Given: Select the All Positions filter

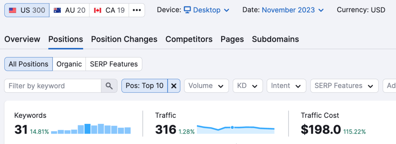Looking at the screenshot, I should pos(29,64).
